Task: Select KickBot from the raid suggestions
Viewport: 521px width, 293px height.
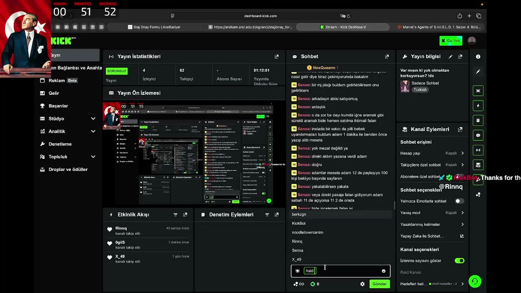Action: tap(340, 223)
